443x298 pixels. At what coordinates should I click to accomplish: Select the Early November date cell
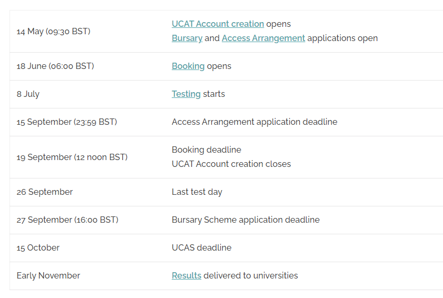(x=48, y=276)
